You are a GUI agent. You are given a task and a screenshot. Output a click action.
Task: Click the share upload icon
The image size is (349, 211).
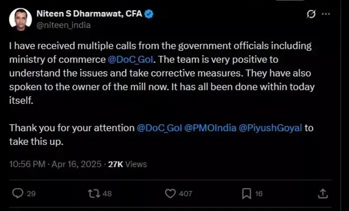coord(323,194)
